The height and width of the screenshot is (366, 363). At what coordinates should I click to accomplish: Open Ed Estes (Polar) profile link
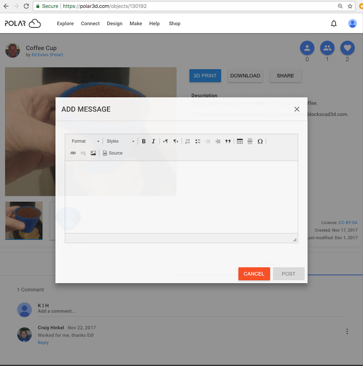47,54
